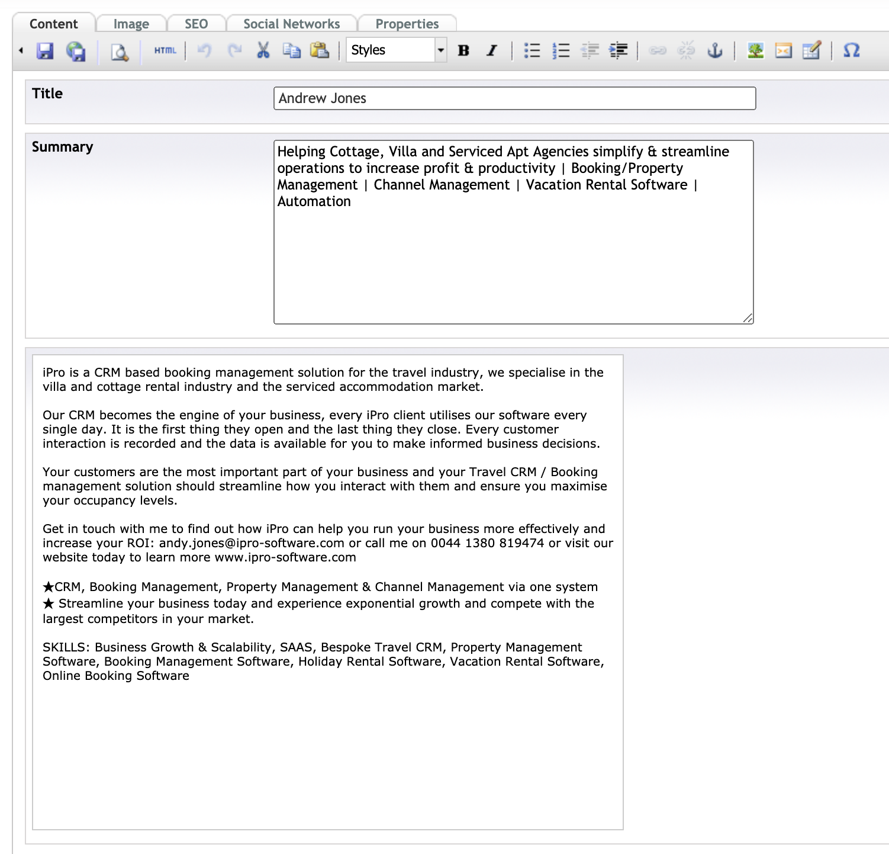This screenshot has width=889, height=854.
Task: Click the Paste clipboard icon
Action: pyautogui.click(x=320, y=50)
